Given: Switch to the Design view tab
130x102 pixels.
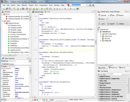Looking at the screenshot, I should 76,99.
